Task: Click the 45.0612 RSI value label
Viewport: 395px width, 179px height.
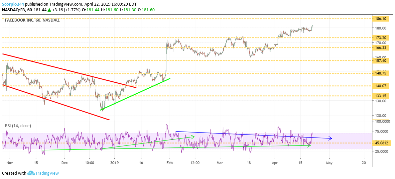Action: pyautogui.click(x=381, y=143)
